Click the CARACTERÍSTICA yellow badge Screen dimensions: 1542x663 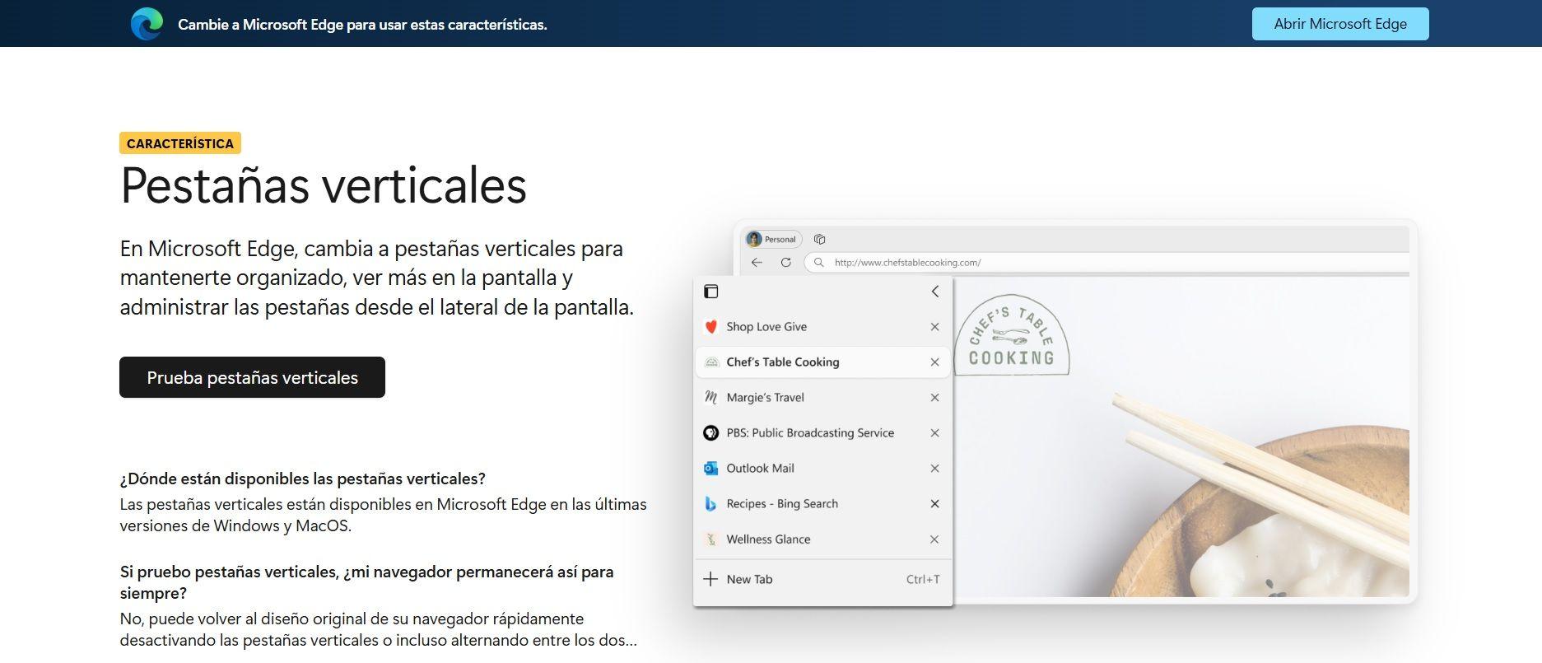coord(180,143)
